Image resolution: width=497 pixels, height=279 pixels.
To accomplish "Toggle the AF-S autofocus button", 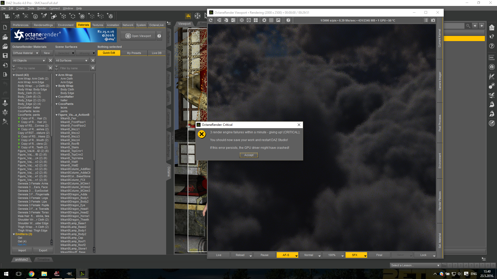I will (286, 255).
